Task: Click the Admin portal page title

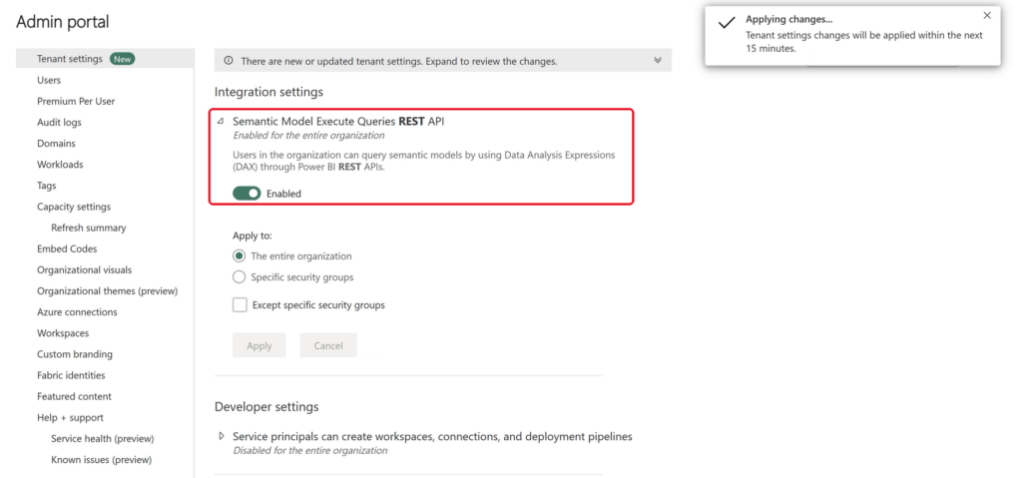Action: [x=63, y=22]
